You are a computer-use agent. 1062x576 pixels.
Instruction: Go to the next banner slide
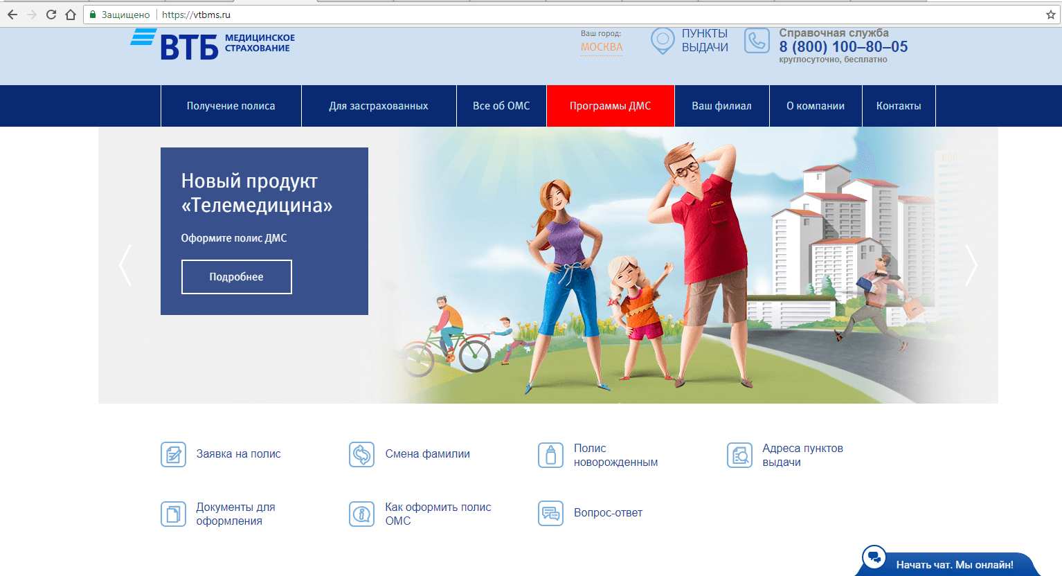[x=971, y=265]
